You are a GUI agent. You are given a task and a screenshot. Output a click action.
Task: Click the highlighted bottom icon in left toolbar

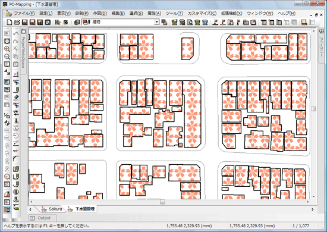point(7,209)
